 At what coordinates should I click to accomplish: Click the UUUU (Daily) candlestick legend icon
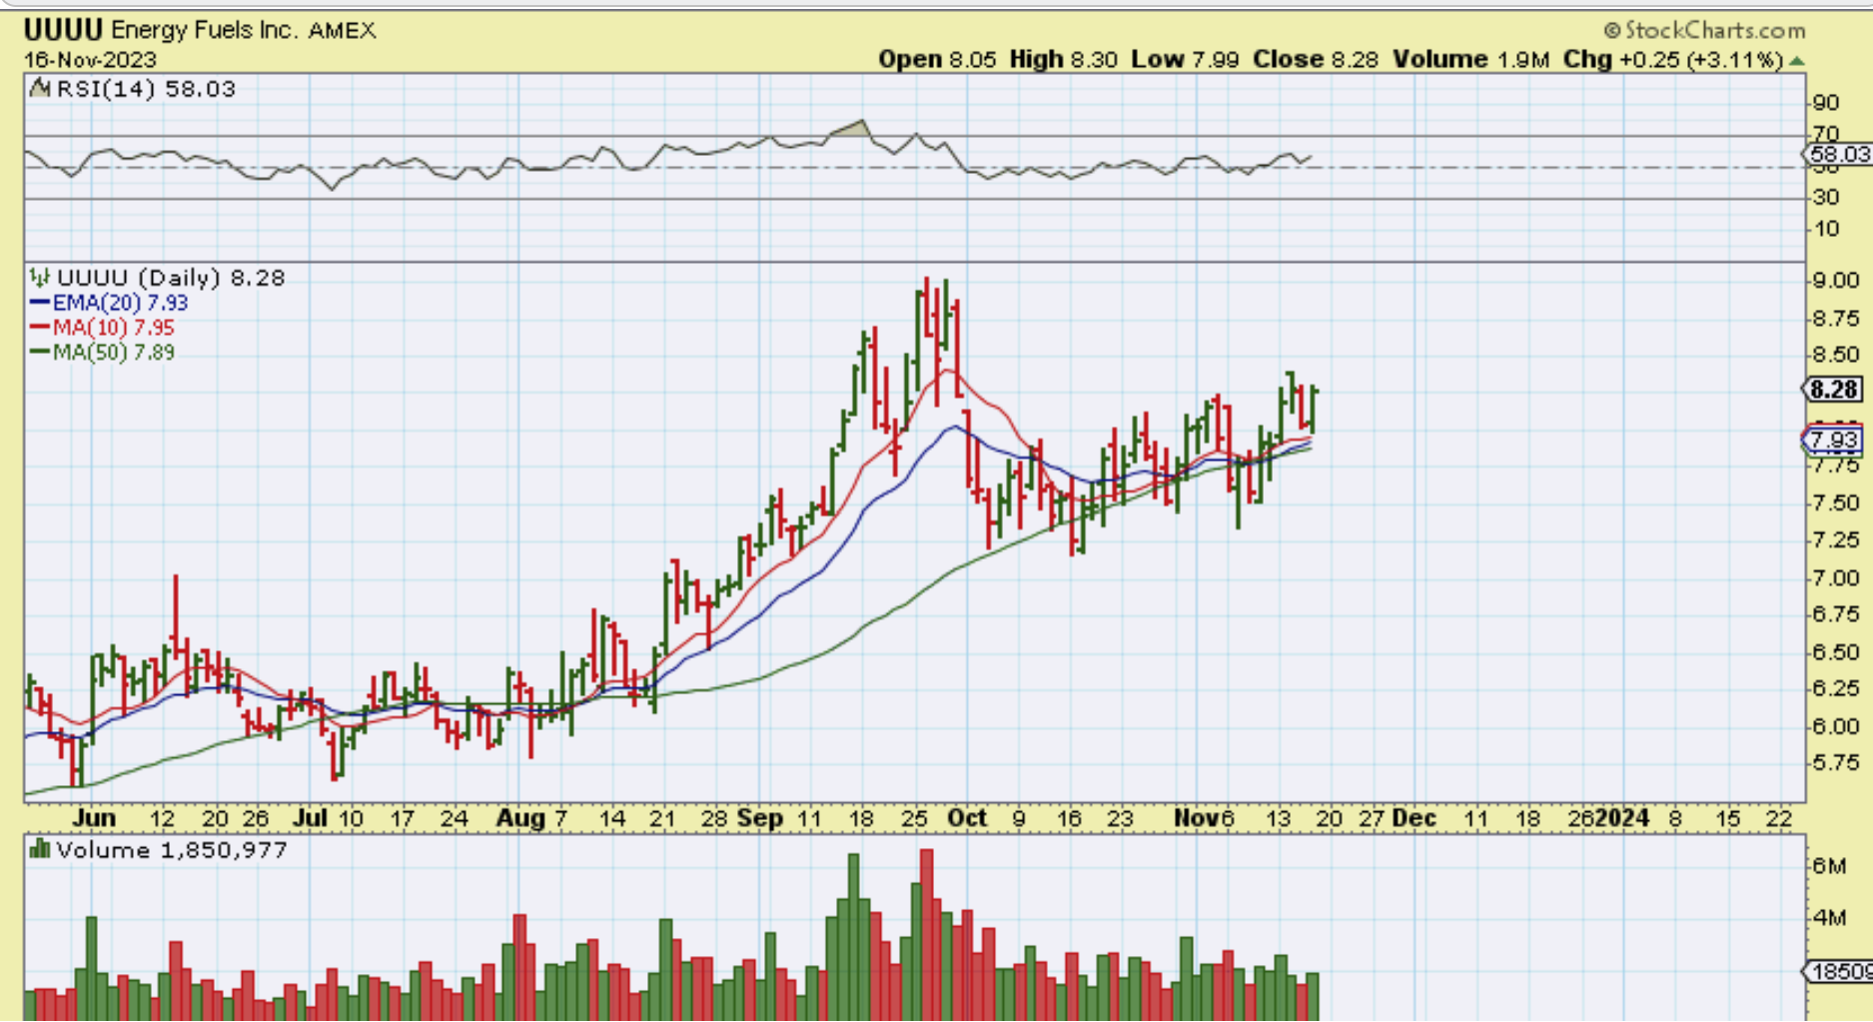39,278
